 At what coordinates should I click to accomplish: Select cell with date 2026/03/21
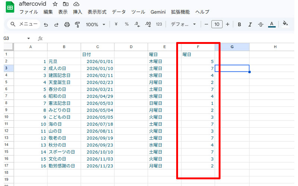click(x=98, y=89)
